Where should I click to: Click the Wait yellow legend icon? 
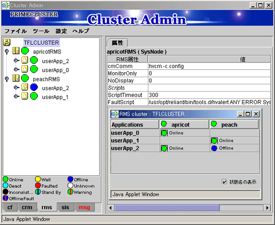click(x=38, y=179)
